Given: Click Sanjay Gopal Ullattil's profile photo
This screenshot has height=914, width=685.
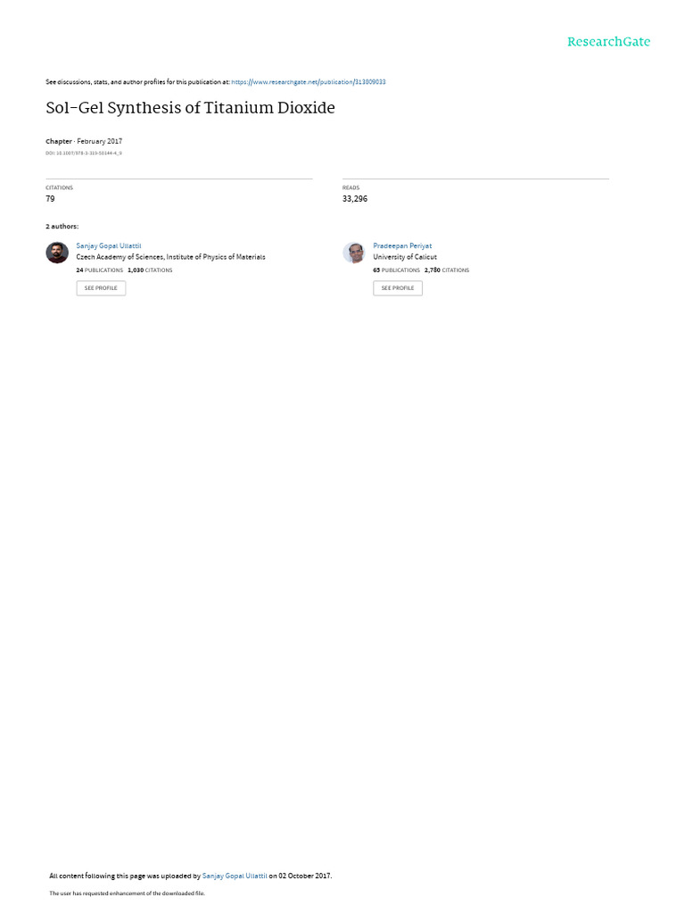Looking at the screenshot, I should pyautogui.click(x=57, y=253).
